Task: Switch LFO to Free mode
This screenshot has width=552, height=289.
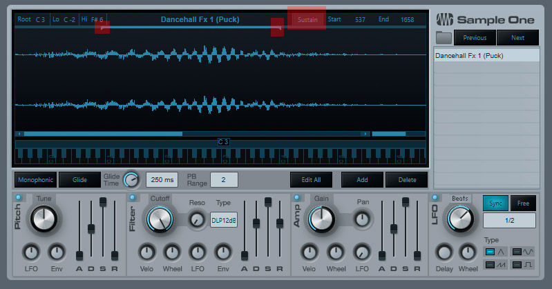Action: click(x=524, y=203)
